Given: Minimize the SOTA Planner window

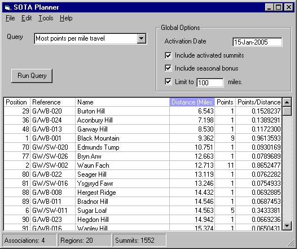Looking at the screenshot, I should pos(269,7).
